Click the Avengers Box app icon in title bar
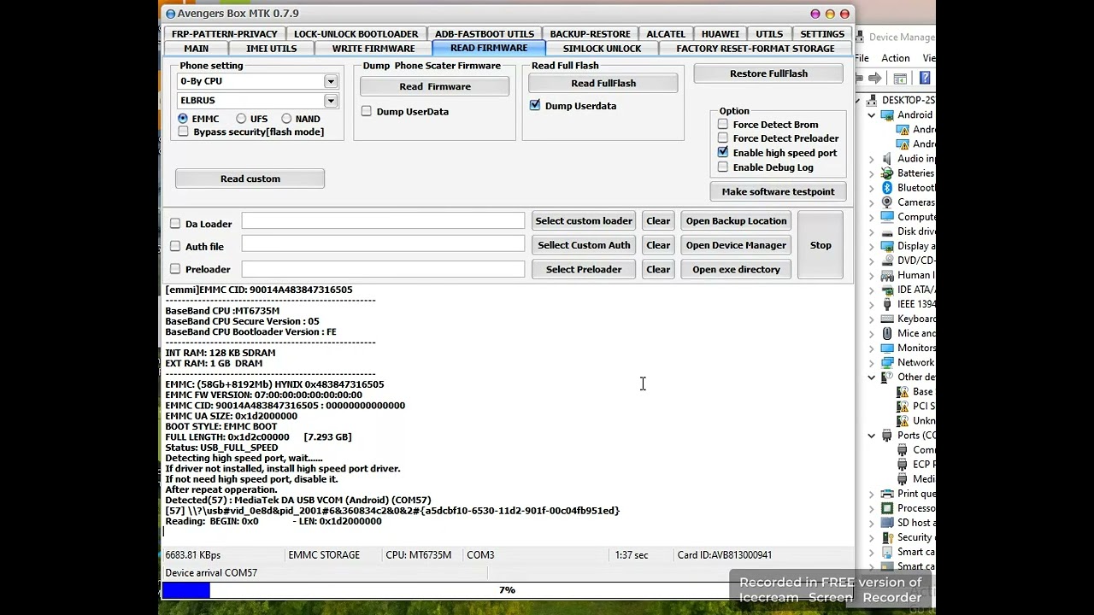This screenshot has width=1094, height=615. pyautogui.click(x=171, y=14)
